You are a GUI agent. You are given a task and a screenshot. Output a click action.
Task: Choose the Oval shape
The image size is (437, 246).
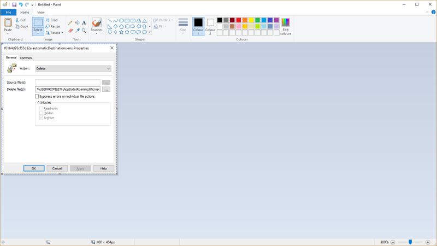coord(121,21)
